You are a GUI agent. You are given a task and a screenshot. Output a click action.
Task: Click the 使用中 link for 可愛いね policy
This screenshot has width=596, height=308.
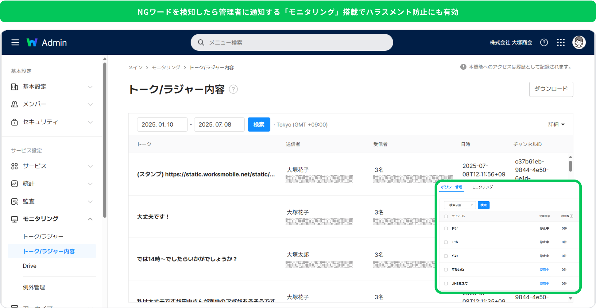tap(544, 269)
